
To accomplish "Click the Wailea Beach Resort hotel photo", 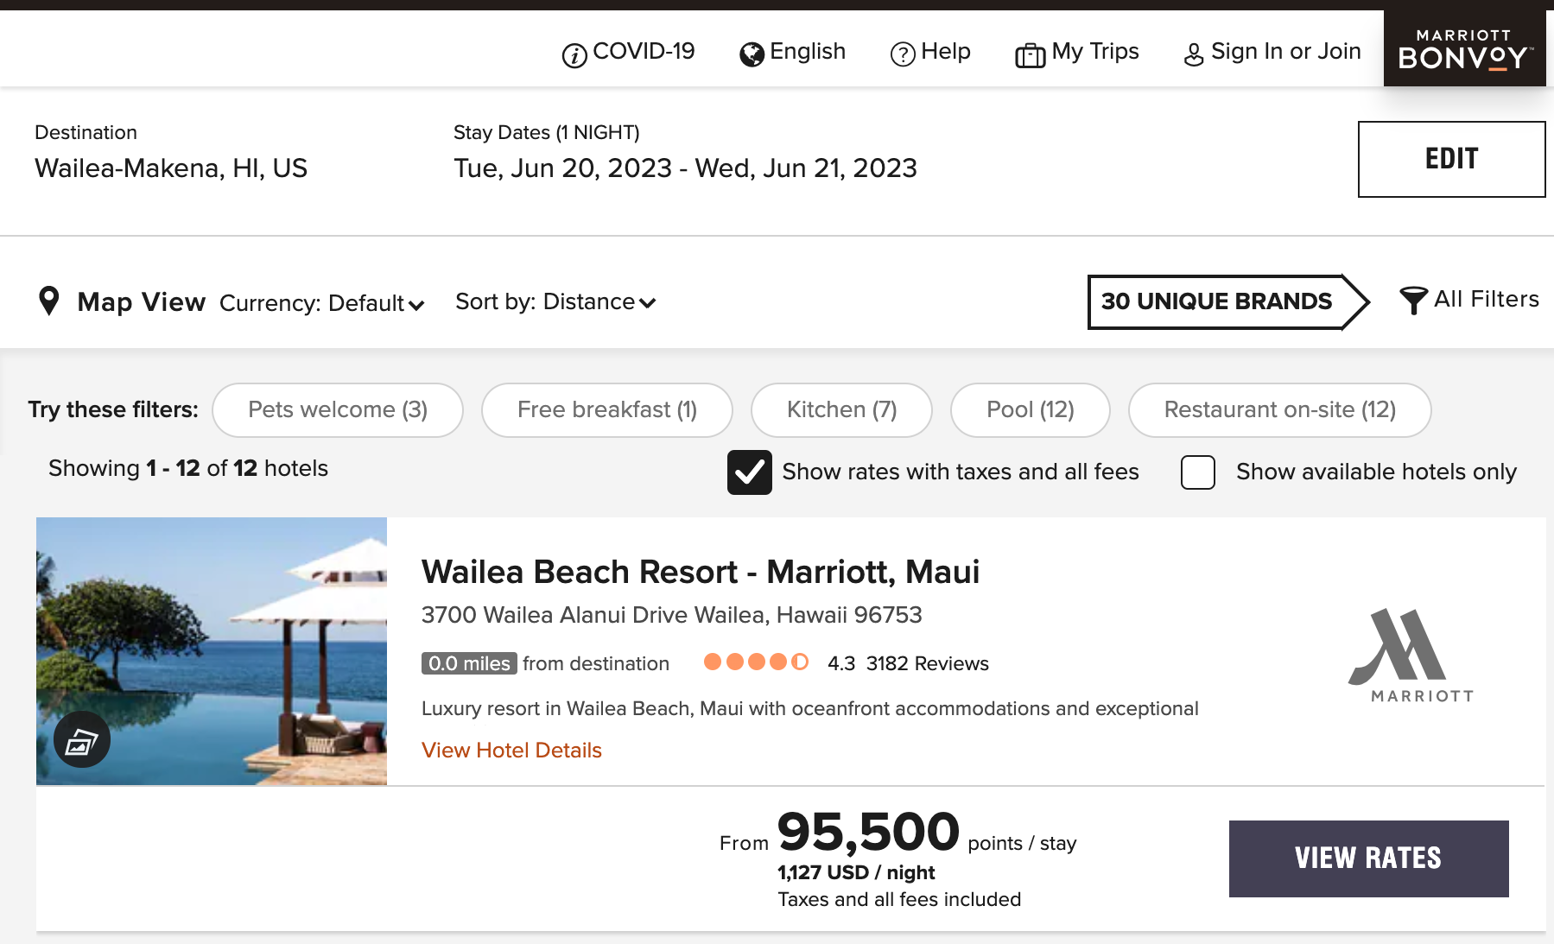I will (212, 651).
